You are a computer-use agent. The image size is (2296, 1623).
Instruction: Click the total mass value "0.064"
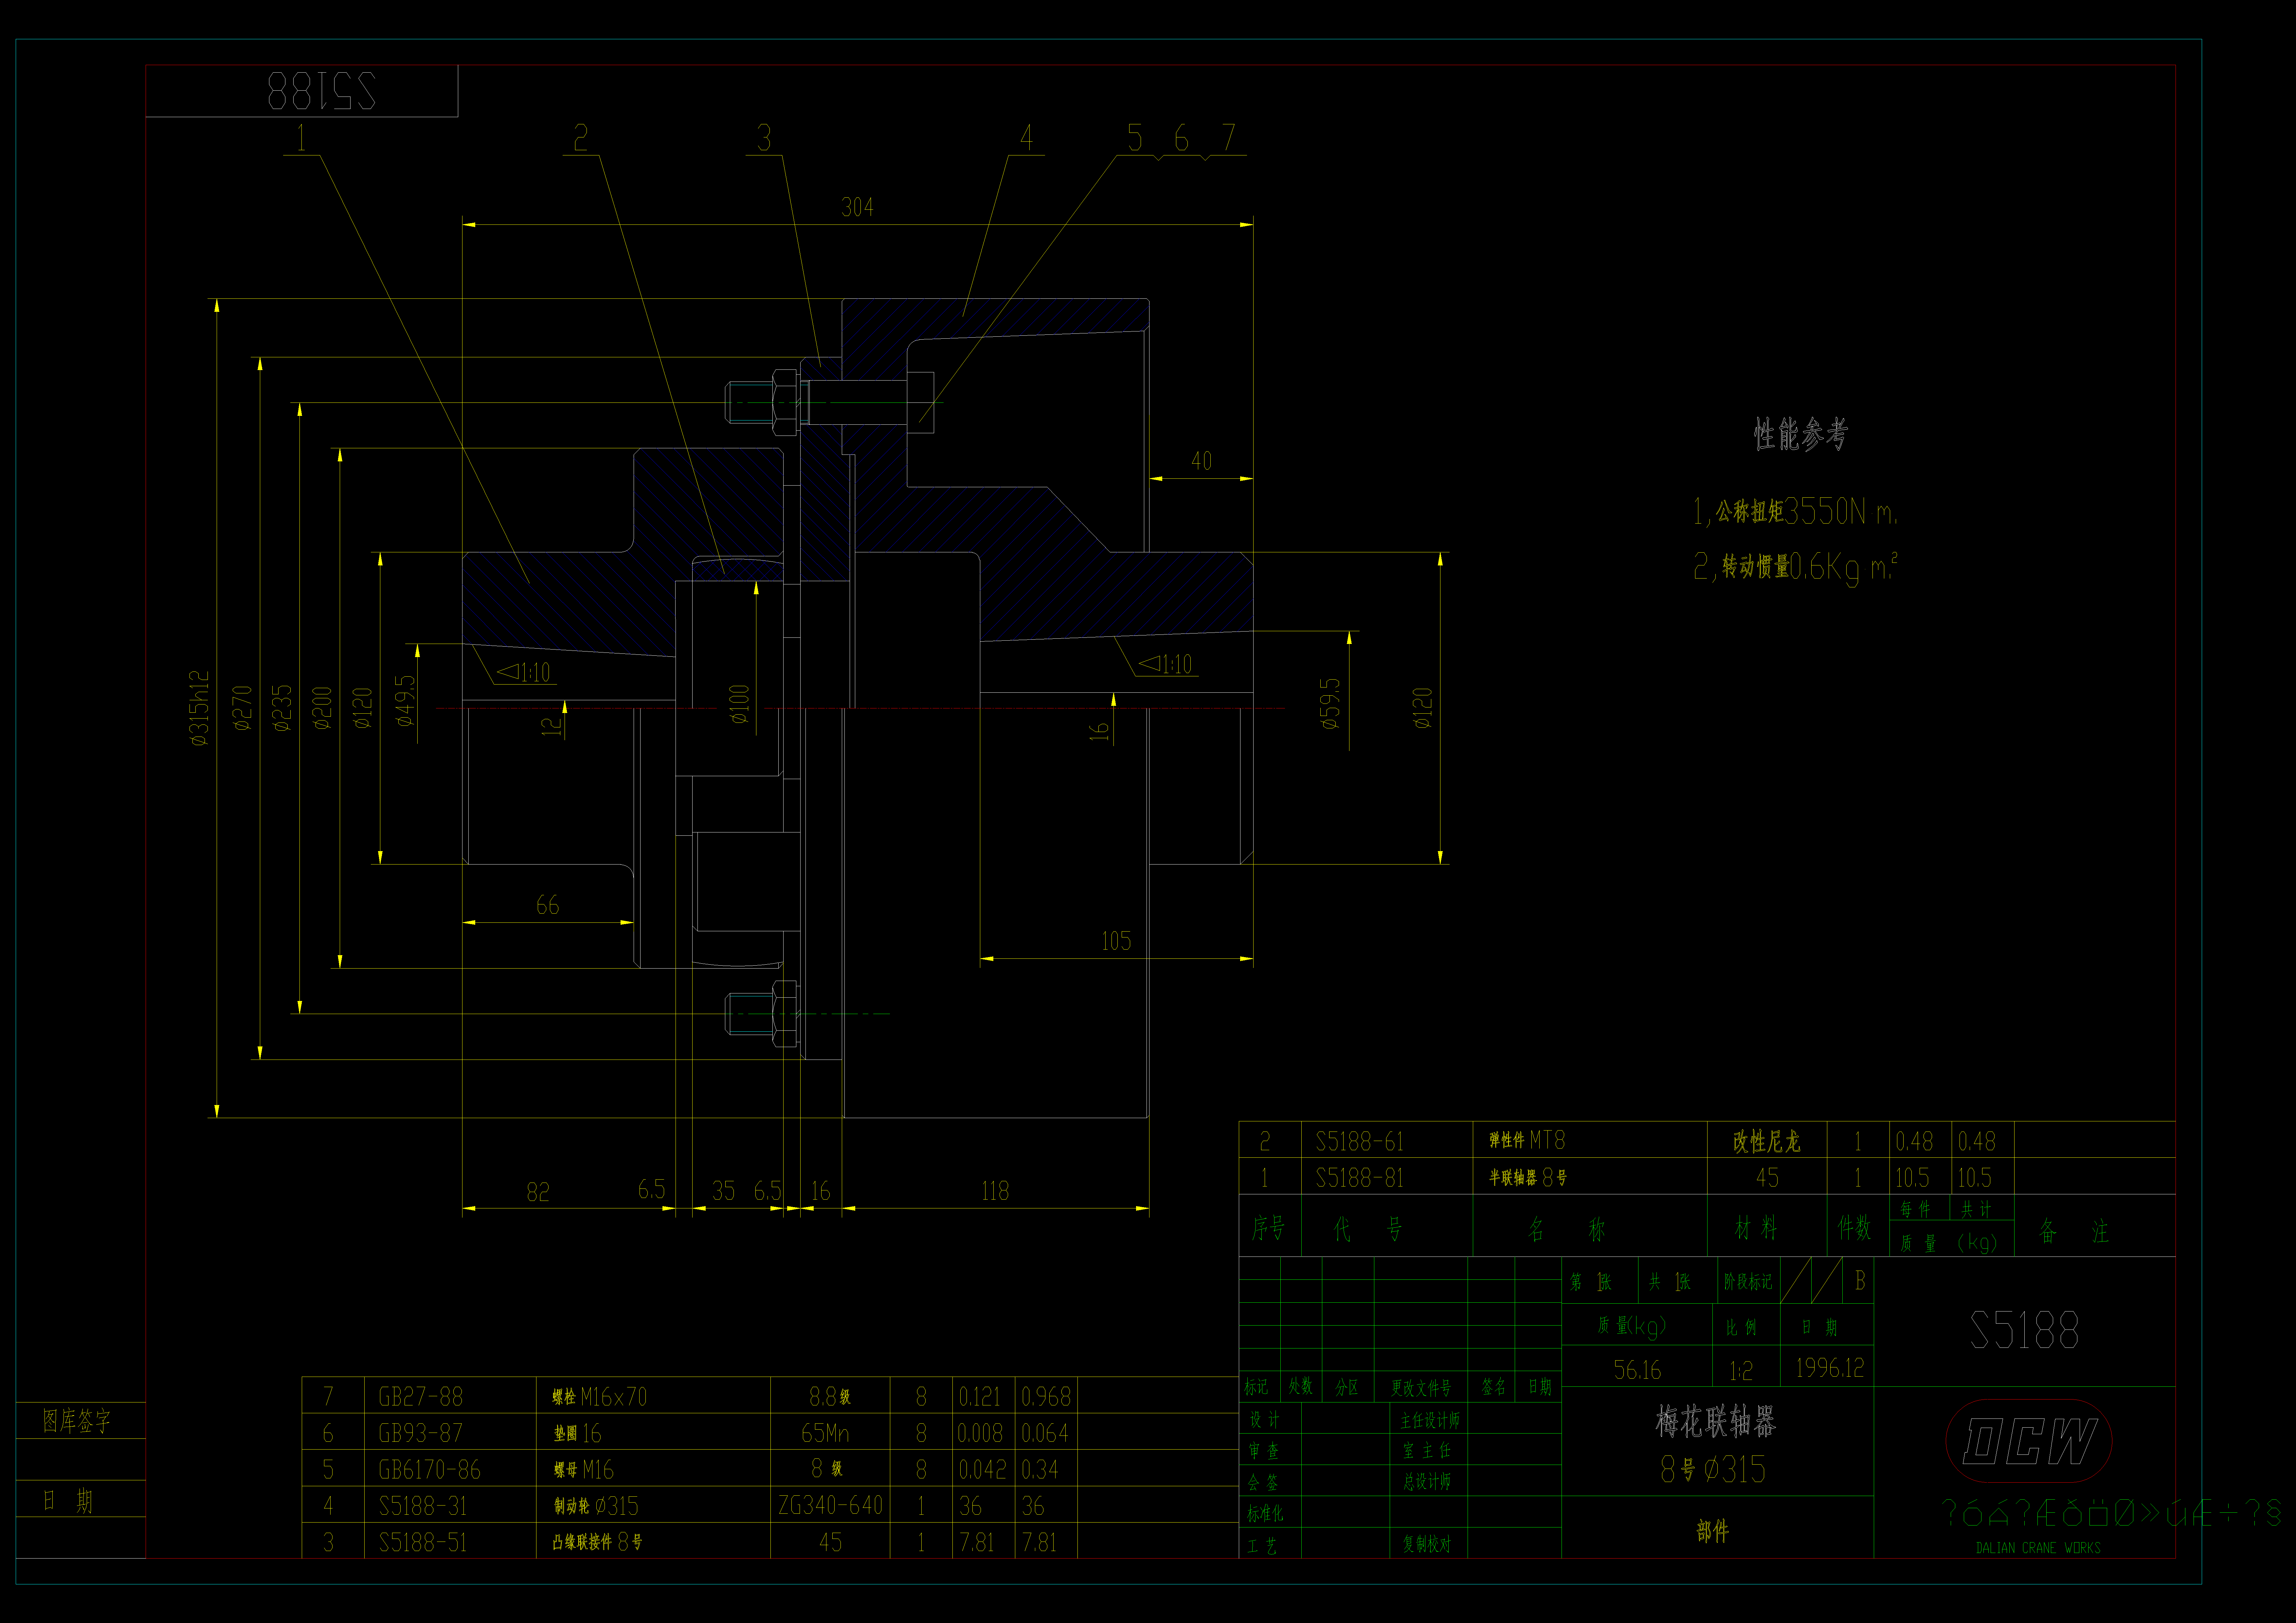point(1045,1433)
